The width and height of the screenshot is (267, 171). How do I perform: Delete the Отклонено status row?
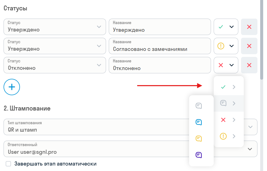tap(249, 65)
